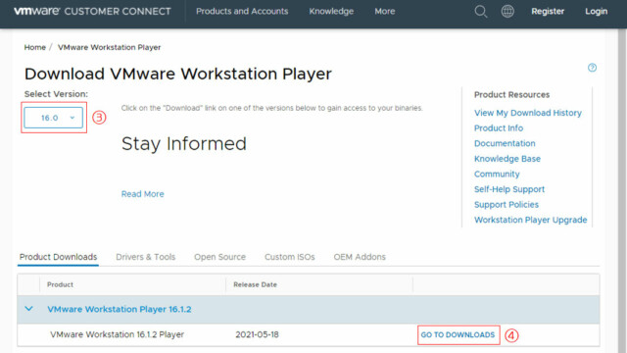Click the VMware Customer Connect logo
The height and width of the screenshot is (353, 627).
92,11
